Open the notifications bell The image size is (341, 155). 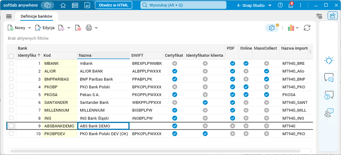point(291,5)
